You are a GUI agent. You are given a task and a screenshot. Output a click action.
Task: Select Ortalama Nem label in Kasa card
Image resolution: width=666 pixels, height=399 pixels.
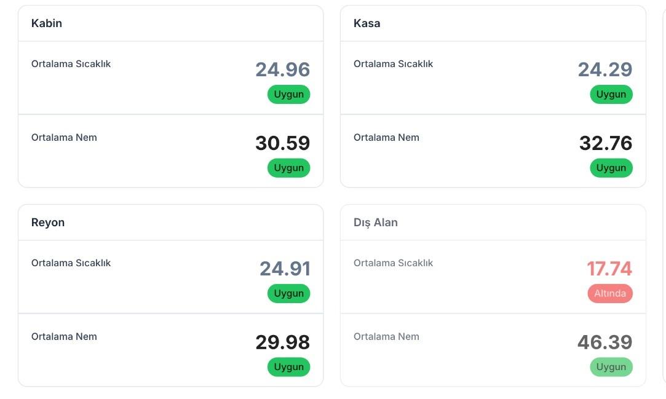coord(386,138)
